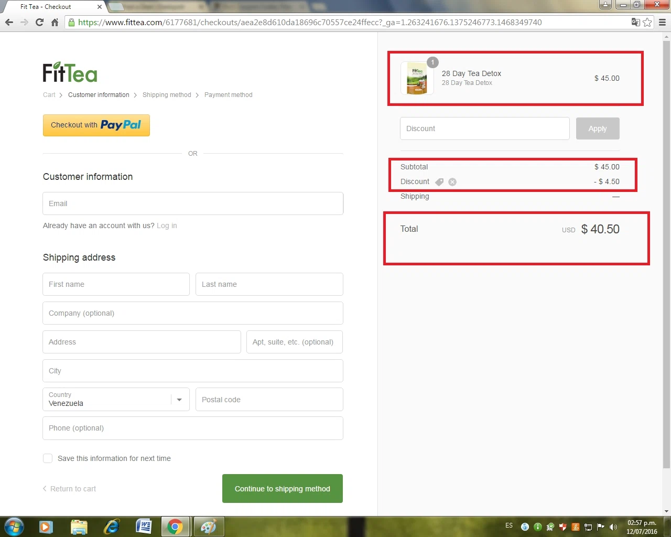This screenshot has height=537, width=671.
Task: Open the Country dropdown showing Venezuela
Action: [116, 400]
